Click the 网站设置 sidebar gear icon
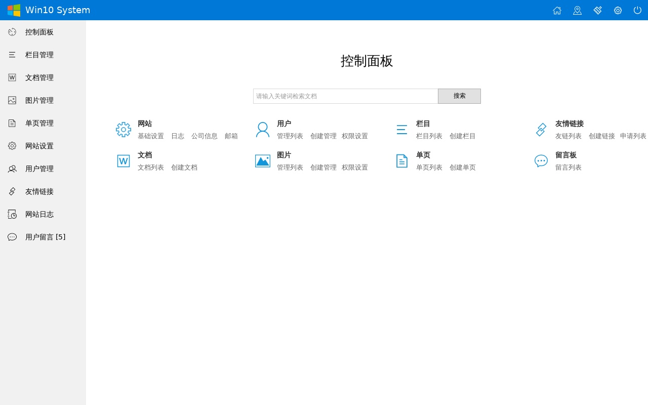This screenshot has width=648, height=405. [x=12, y=146]
